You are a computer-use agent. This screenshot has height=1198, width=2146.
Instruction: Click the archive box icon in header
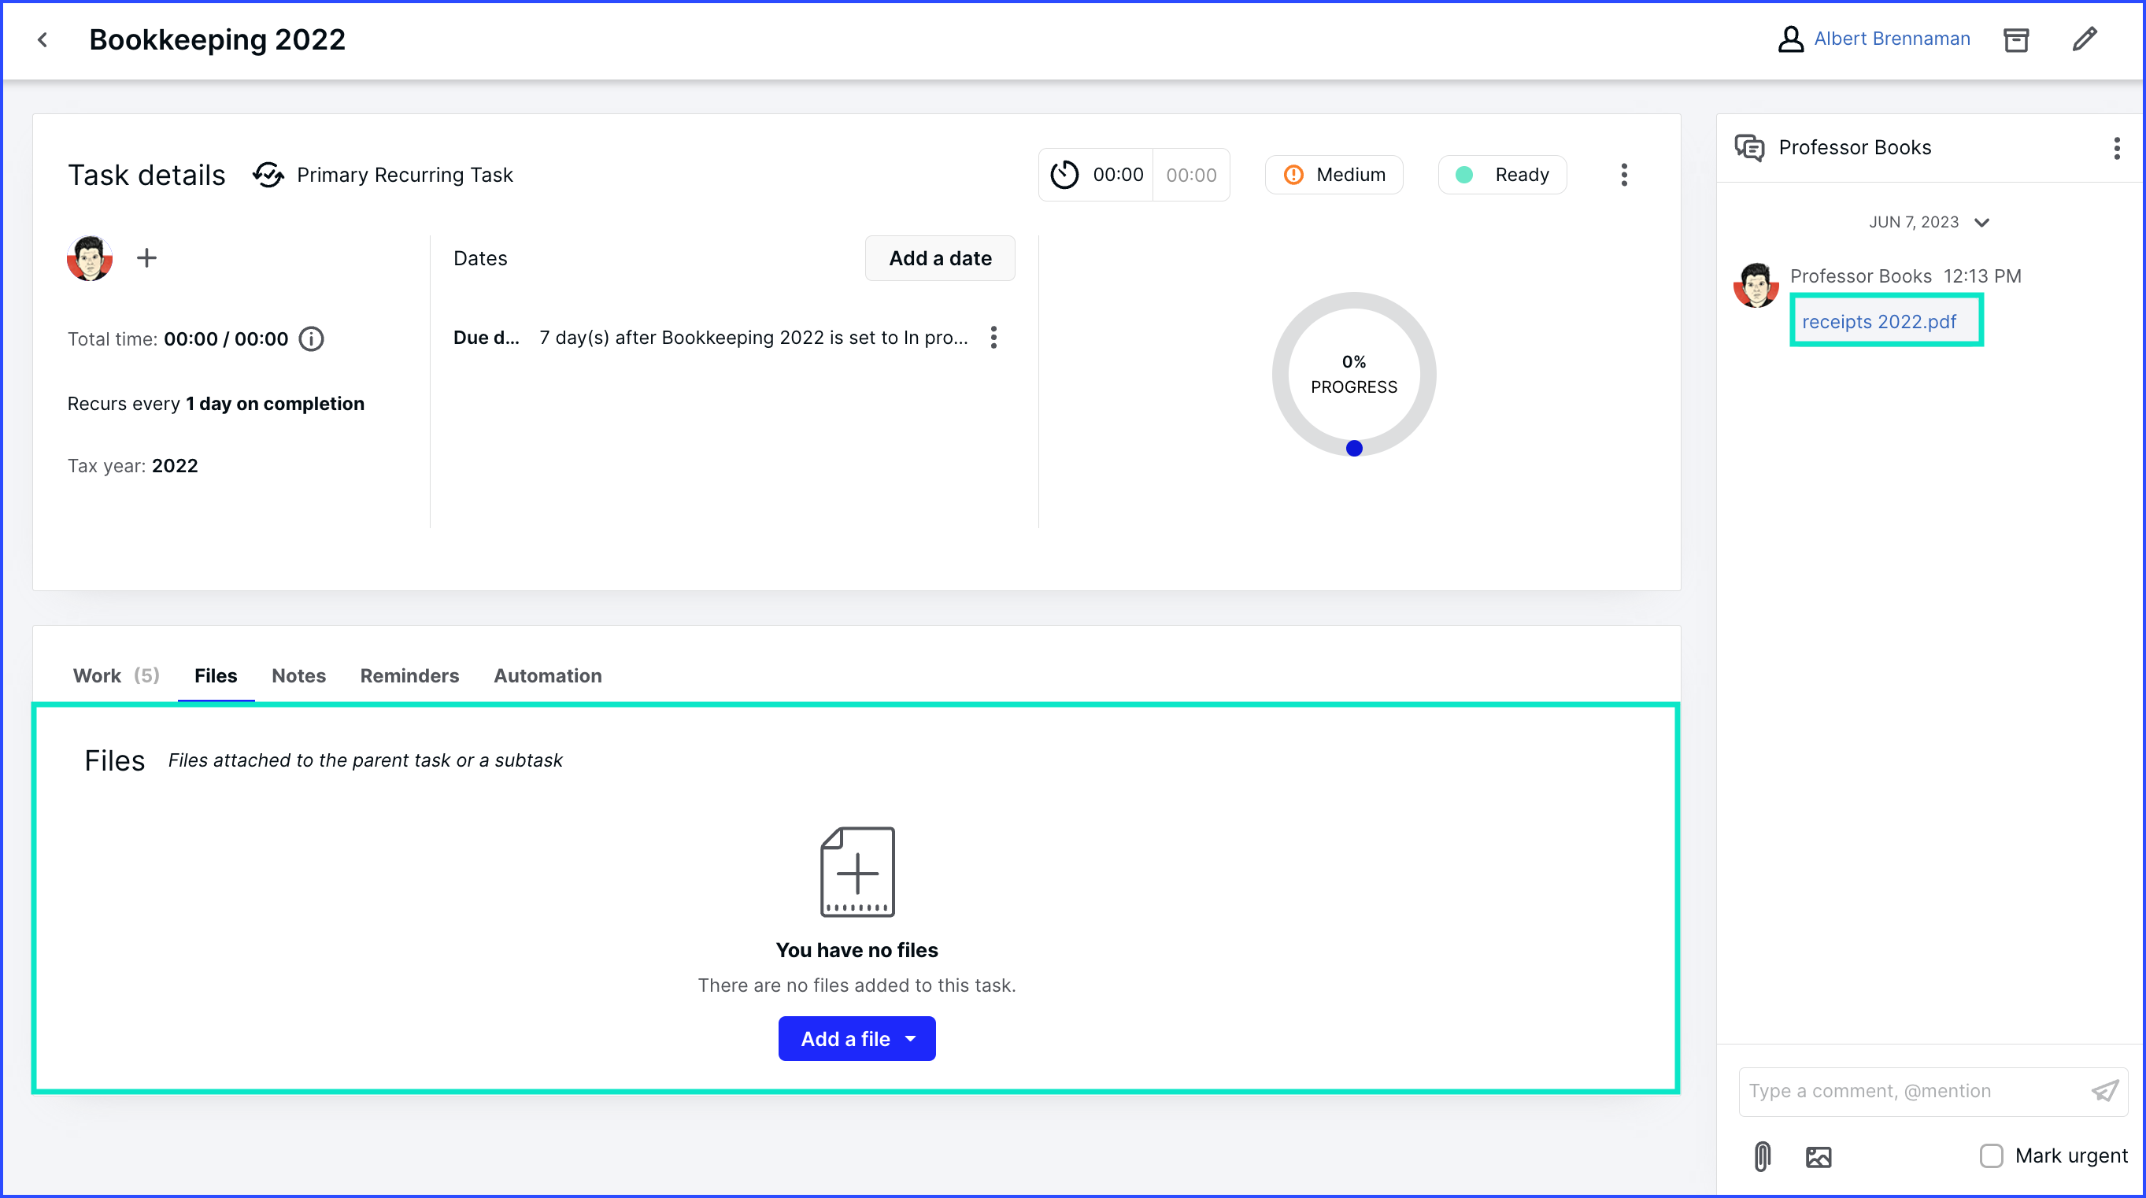[x=2015, y=39]
